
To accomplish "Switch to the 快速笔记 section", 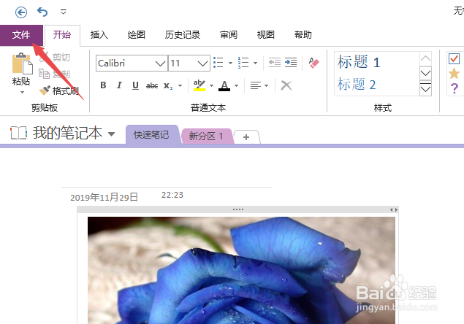I will pyautogui.click(x=151, y=135).
